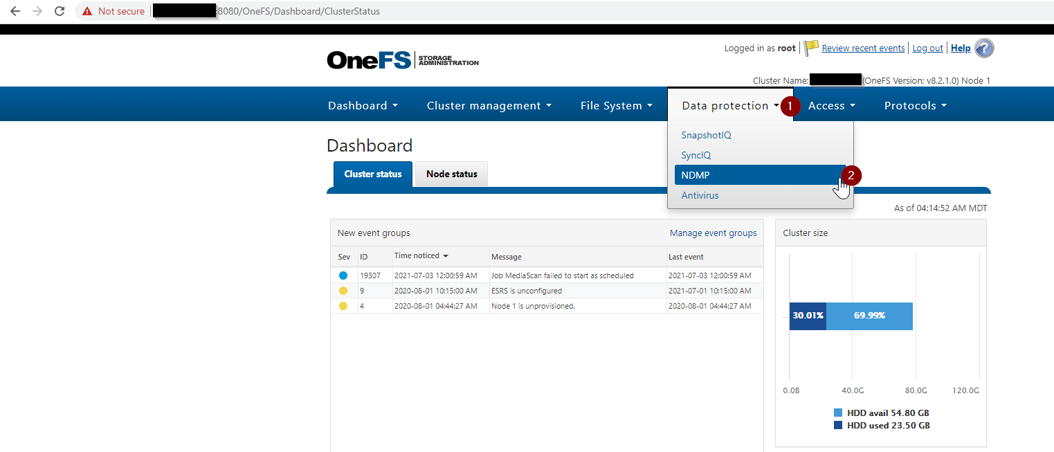Select NDMP from the Data protection menu
Viewport: 1054px width, 452px height.
coord(696,174)
